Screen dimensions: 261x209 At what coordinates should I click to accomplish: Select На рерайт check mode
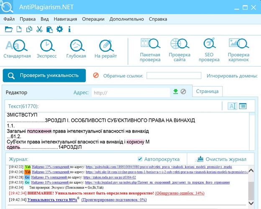pos(106,48)
